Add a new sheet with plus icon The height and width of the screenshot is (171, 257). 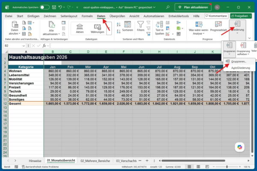pyautogui.click(x=147, y=161)
